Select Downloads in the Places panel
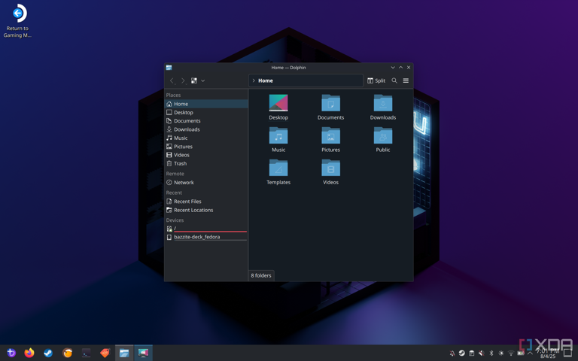Viewport: 578px width, 361px height. tap(206, 129)
